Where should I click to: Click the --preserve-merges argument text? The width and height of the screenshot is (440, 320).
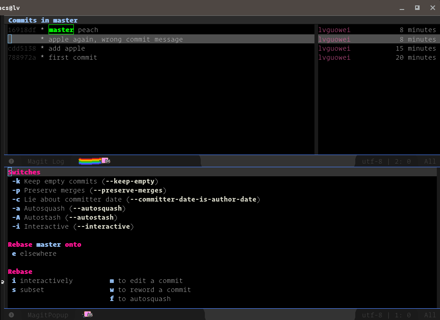[128, 190]
